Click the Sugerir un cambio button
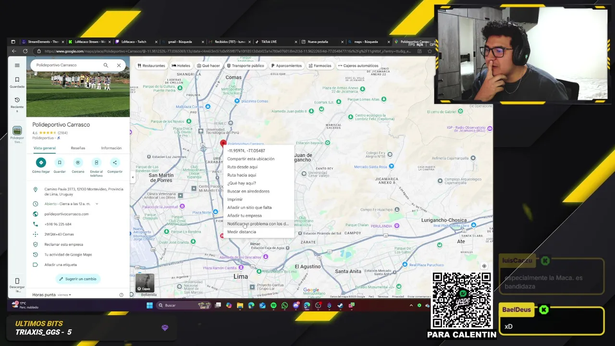 (x=78, y=279)
